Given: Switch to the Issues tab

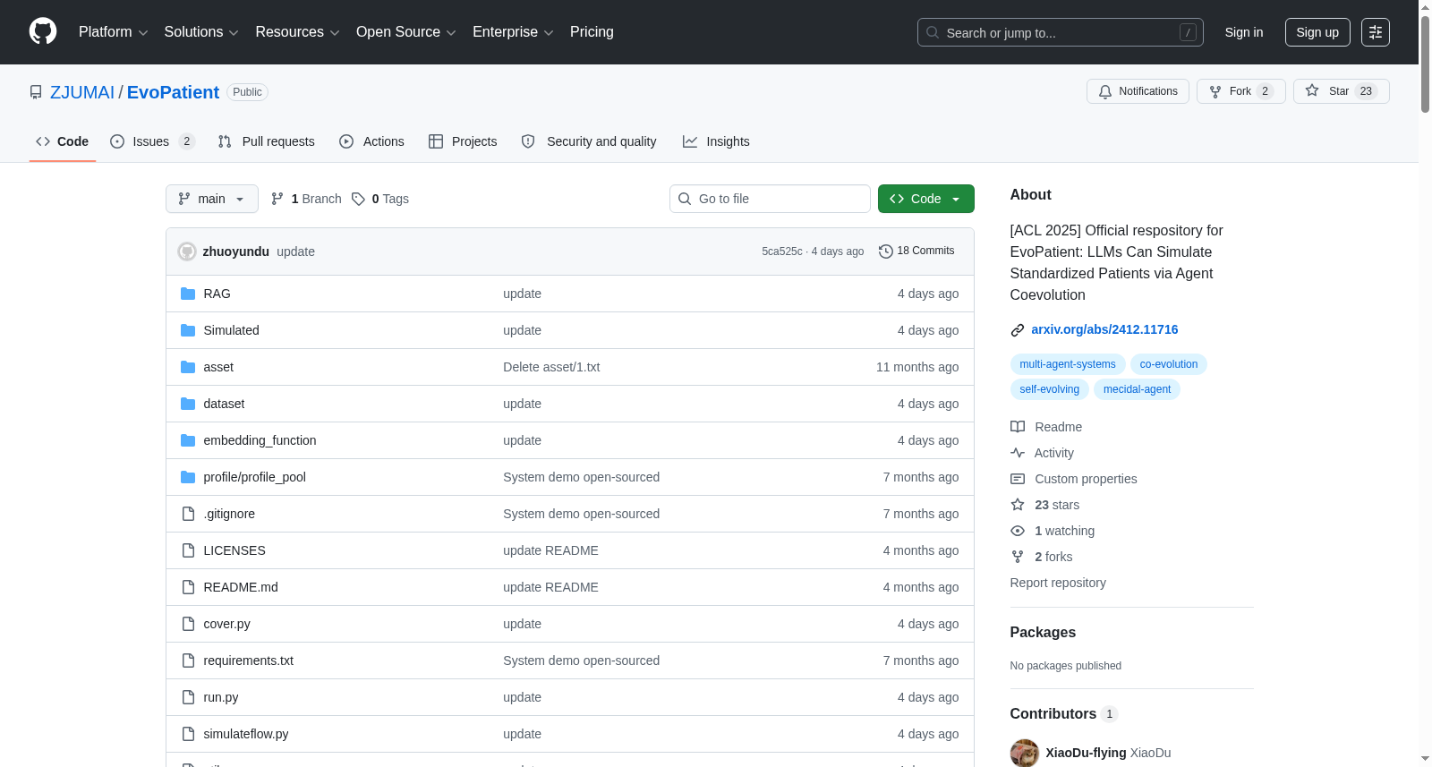Looking at the screenshot, I should [152, 141].
